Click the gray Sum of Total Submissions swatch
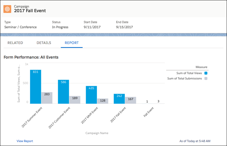This screenshot has width=227, height=146. [206, 79]
